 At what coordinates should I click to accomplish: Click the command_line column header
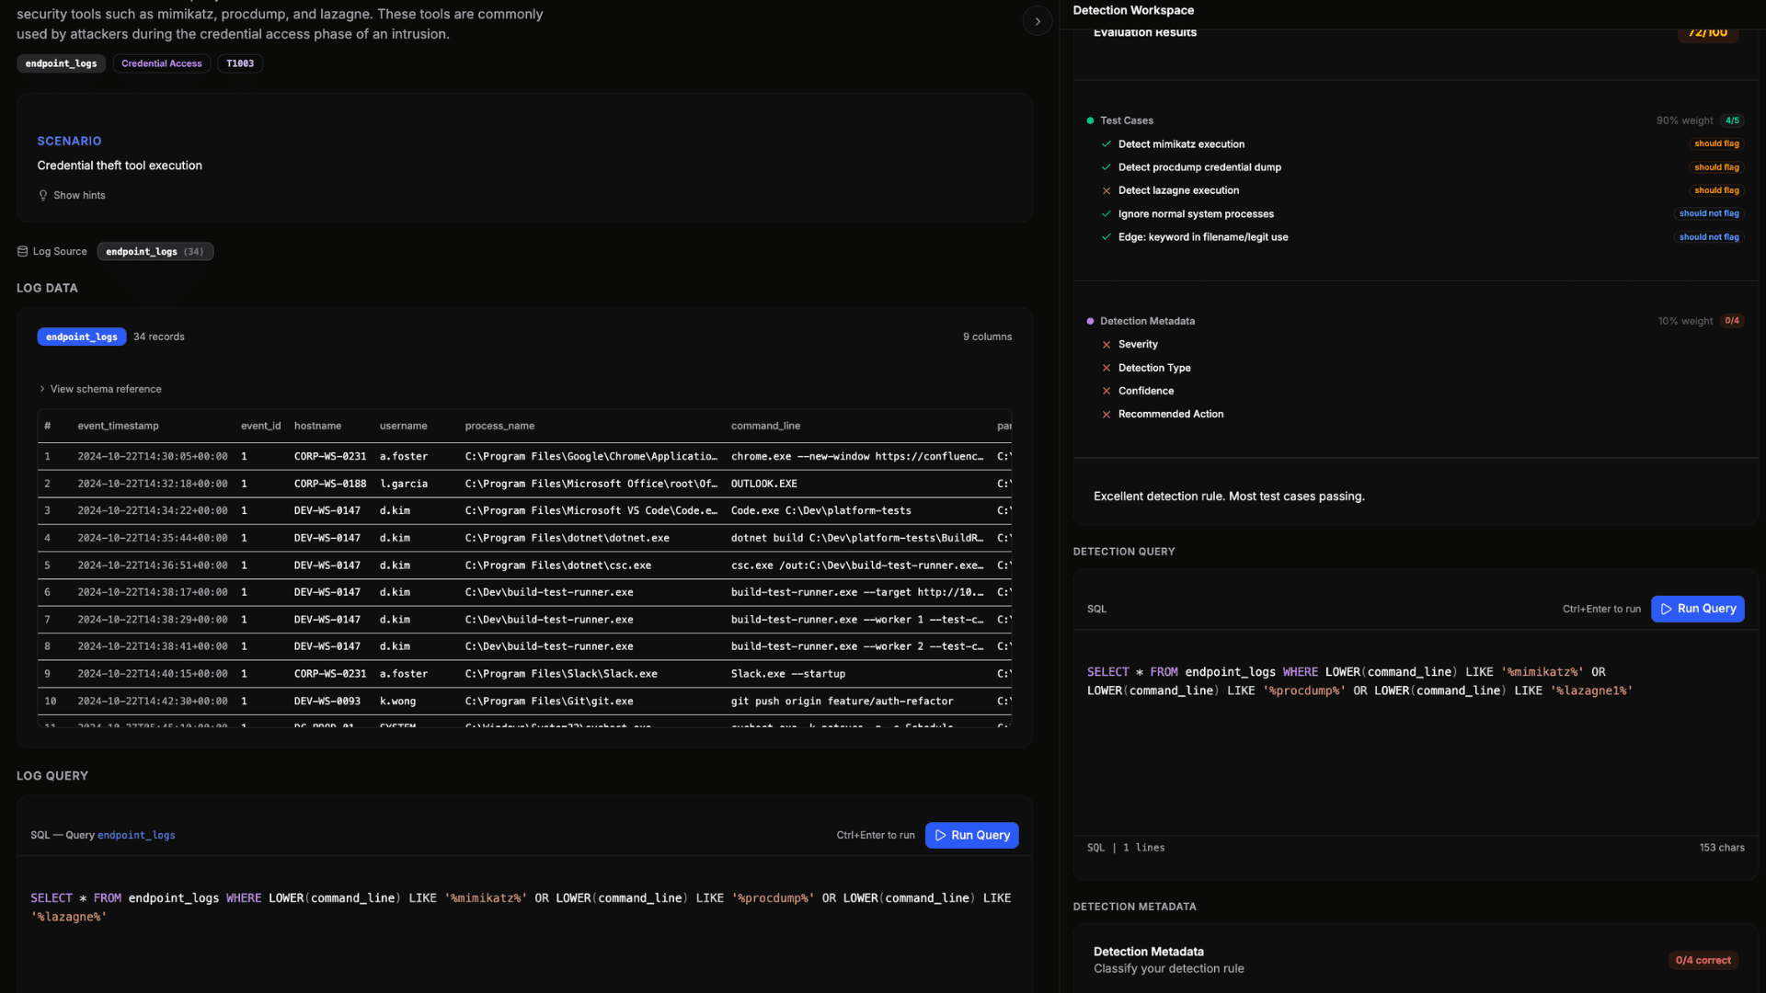pos(765,426)
